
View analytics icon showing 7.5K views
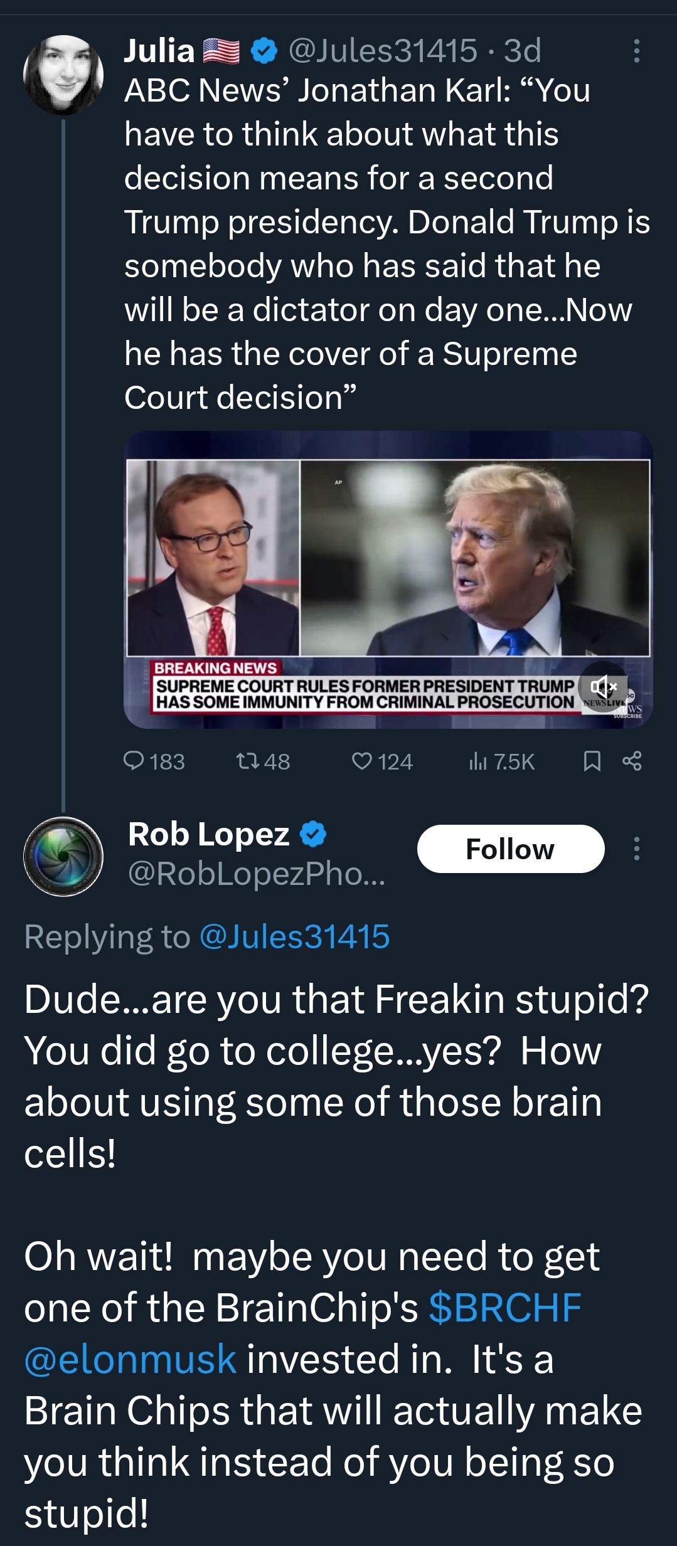(478, 761)
